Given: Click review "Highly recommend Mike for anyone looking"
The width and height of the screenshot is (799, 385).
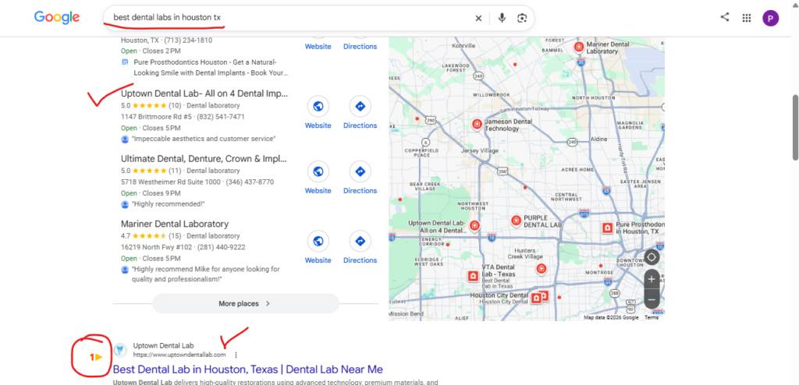Looking at the screenshot, I should click(206, 274).
